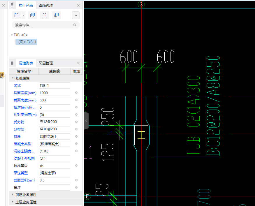
Task: Close the component list panel
Action: click(x=78, y=5)
